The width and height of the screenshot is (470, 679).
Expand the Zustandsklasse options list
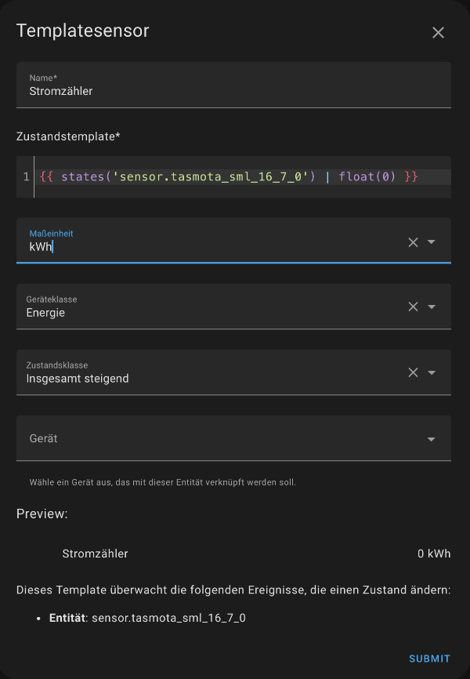[x=432, y=372]
